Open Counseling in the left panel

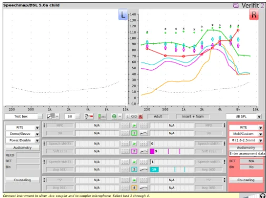click(x=23, y=180)
